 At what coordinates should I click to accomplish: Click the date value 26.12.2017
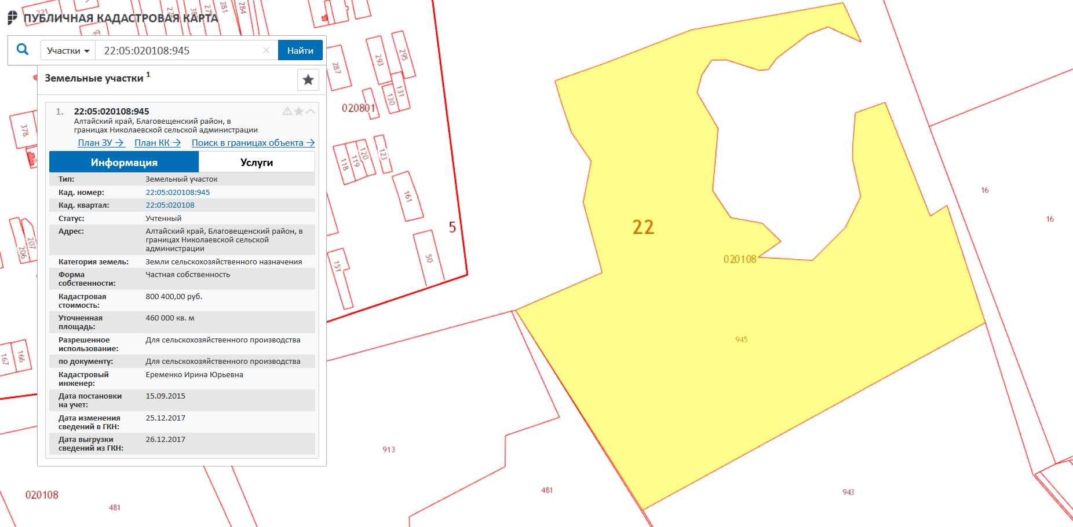coord(165,440)
